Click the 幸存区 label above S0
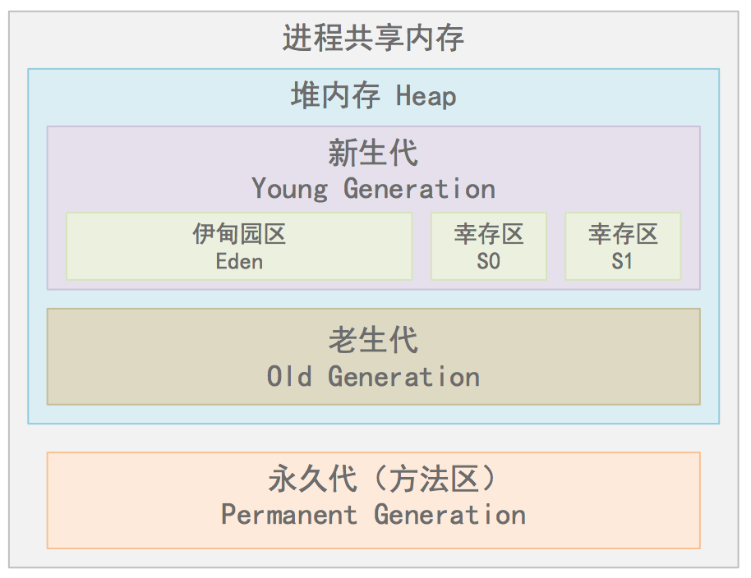Screen dimensions: 751x578 (489, 235)
